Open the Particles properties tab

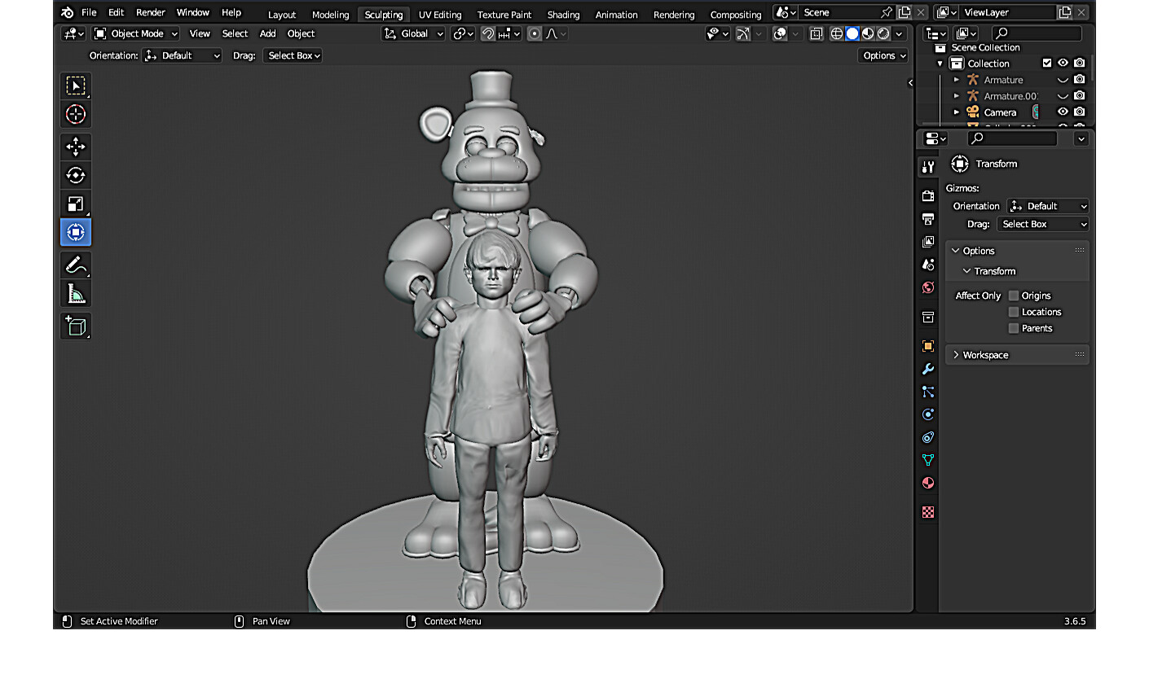click(x=928, y=392)
